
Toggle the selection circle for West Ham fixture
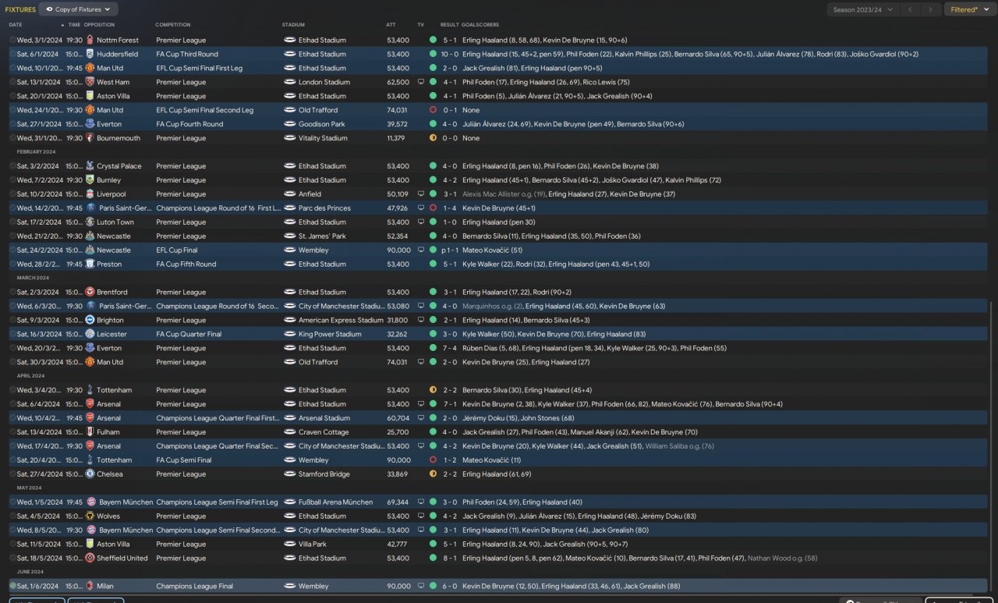pos(12,82)
